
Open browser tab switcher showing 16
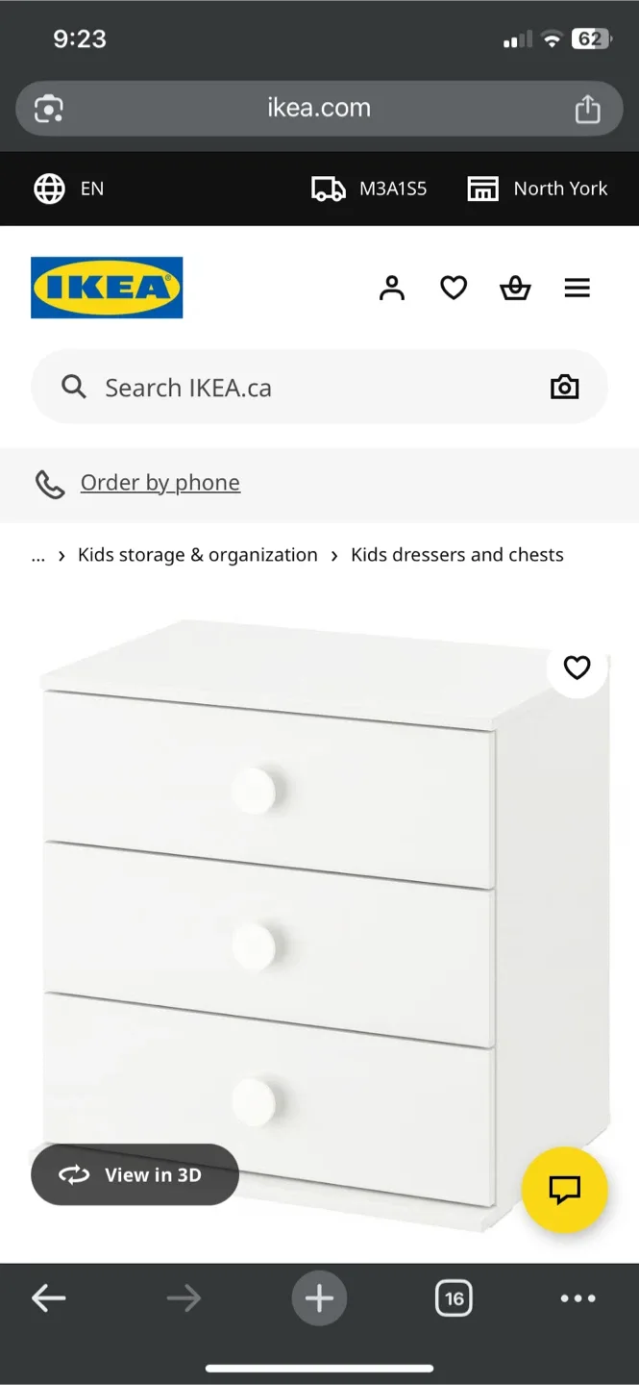pyautogui.click(x=454, y=1298)
